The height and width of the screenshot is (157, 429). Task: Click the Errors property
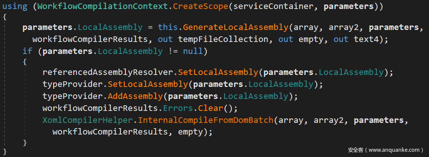coord(178,108)
